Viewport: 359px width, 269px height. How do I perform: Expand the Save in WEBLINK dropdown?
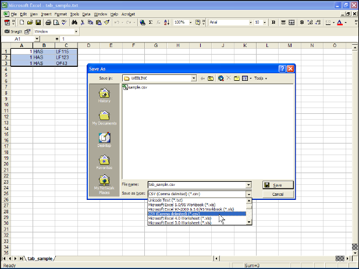194,78
